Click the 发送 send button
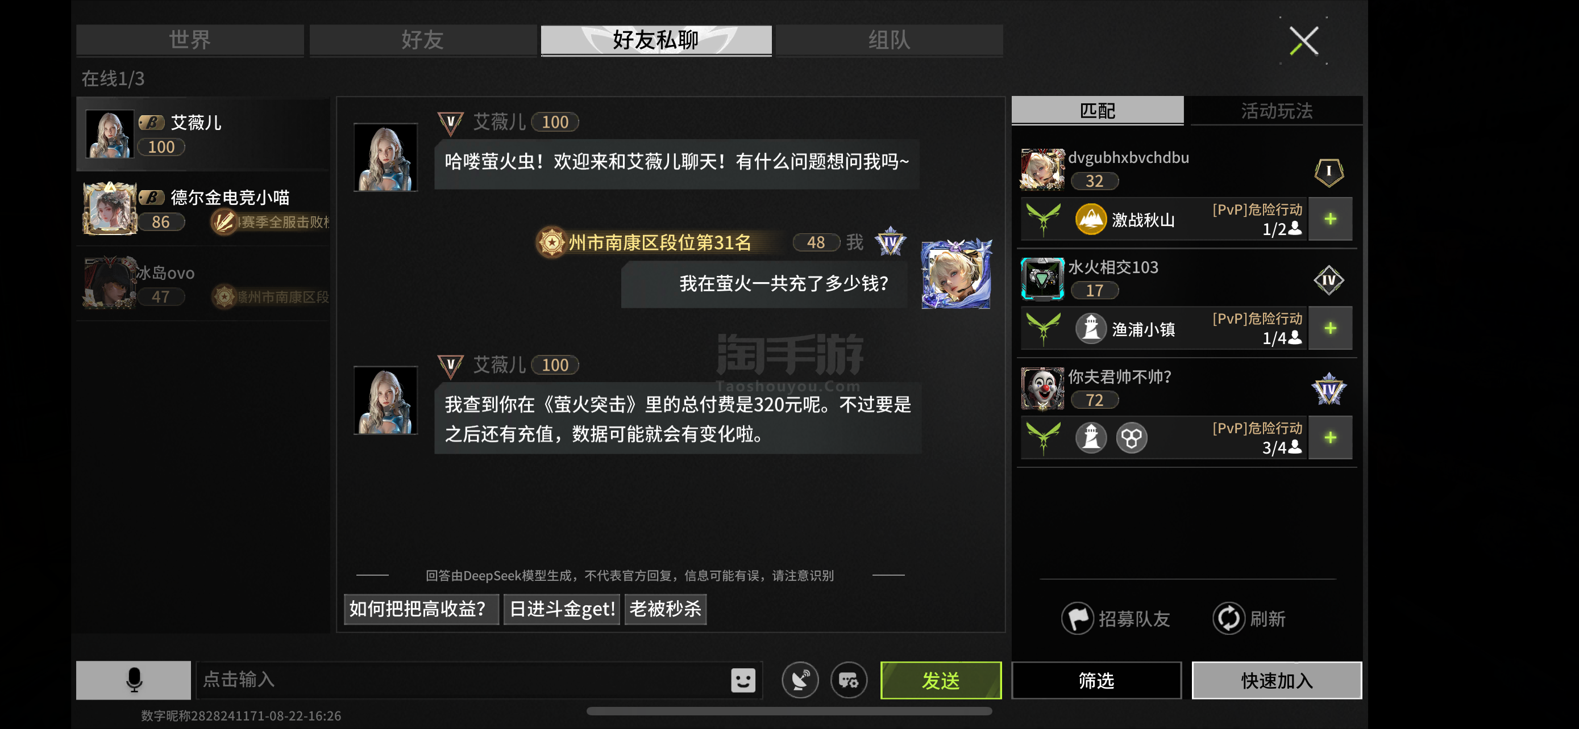Image resolution: width=1579 pixels, height=729 pixels. [940, 680]
